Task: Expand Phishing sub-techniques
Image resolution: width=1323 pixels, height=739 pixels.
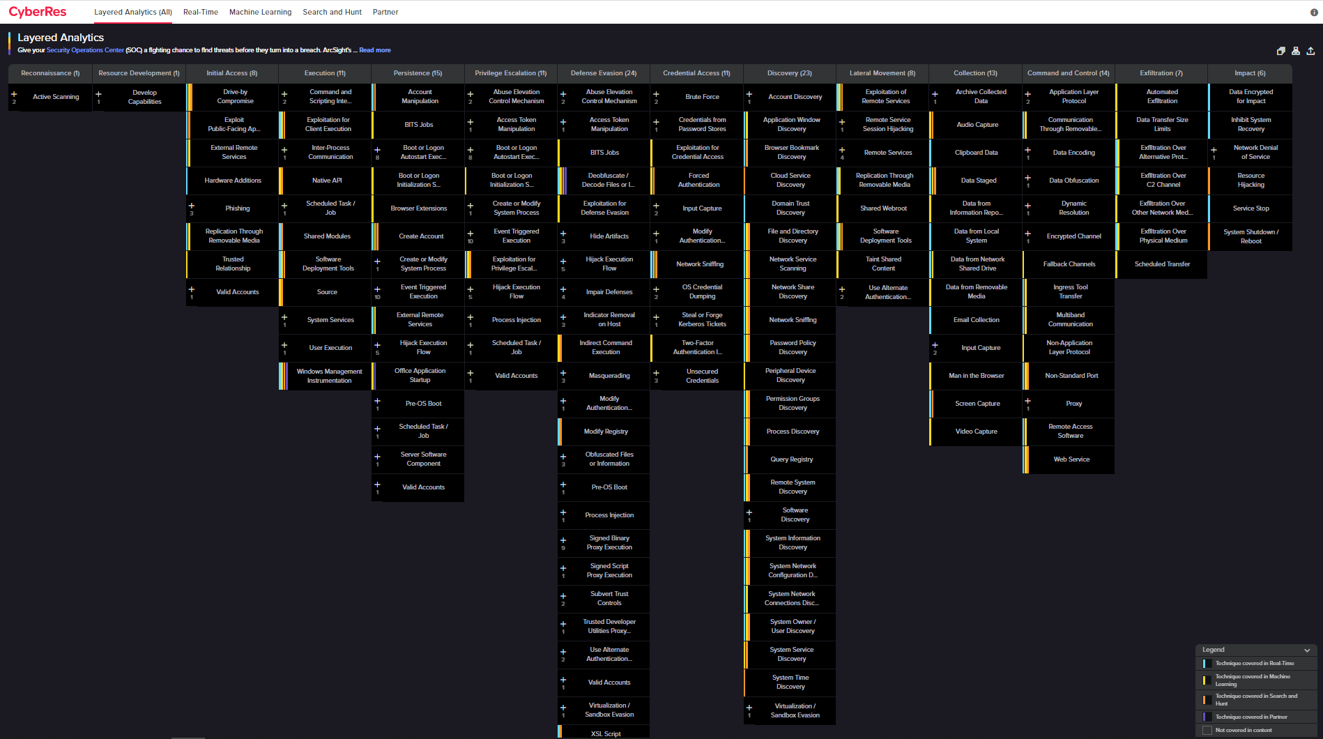Action: click(x=192, y=206)
